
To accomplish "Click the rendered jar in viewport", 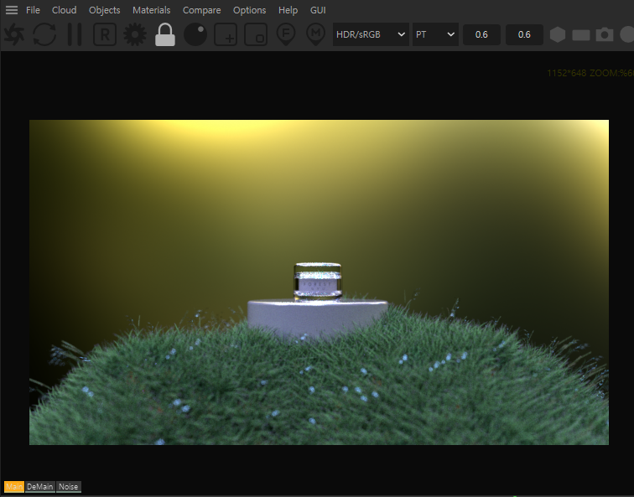I will [317, 282].
